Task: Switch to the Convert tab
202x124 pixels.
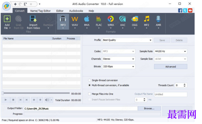Action: 20,11
